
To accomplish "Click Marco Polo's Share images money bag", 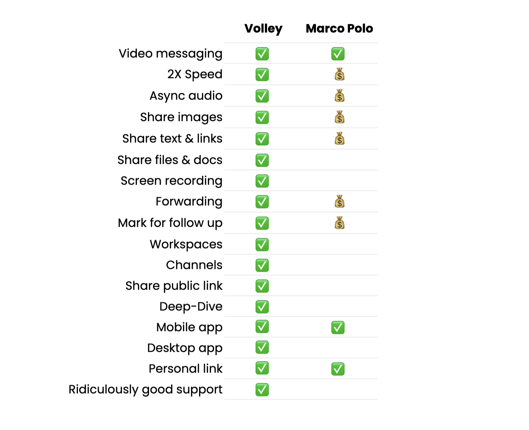I will (340, 117).
